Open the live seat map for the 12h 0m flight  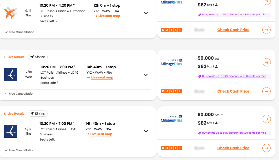(x=109, y=16)
